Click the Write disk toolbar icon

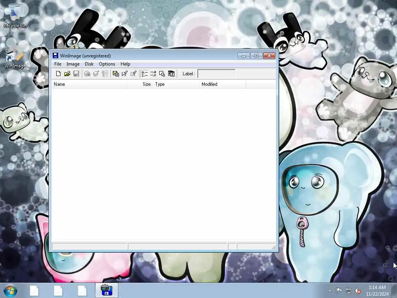[x=124, y=74]
